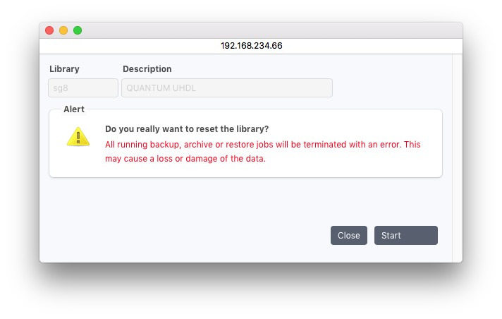
Task: Close the window with the red button
Action: click(x=49, y=30)
